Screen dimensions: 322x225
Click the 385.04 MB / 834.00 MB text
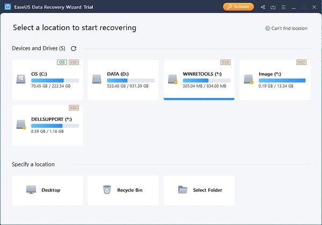pyautogui.click(x=204, y=86)
